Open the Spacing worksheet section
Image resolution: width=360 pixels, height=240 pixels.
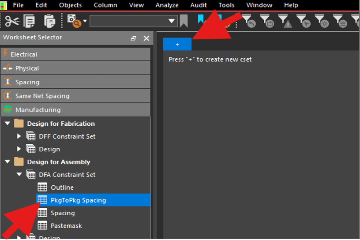pos(75,82)
